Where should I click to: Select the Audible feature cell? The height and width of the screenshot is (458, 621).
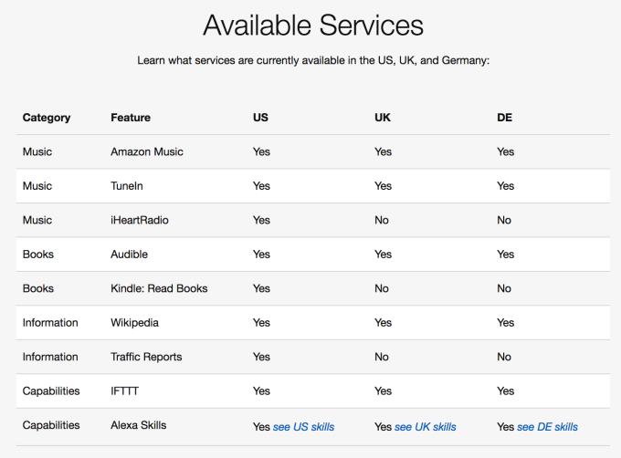pos(129,255)
